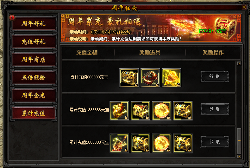Viewport: 250px width, 168px height.
Task: Select golden chest in 888888 reward row
Action: pos(129,78)
